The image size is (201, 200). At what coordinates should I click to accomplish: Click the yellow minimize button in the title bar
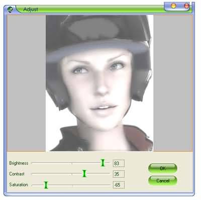(173, 6)
